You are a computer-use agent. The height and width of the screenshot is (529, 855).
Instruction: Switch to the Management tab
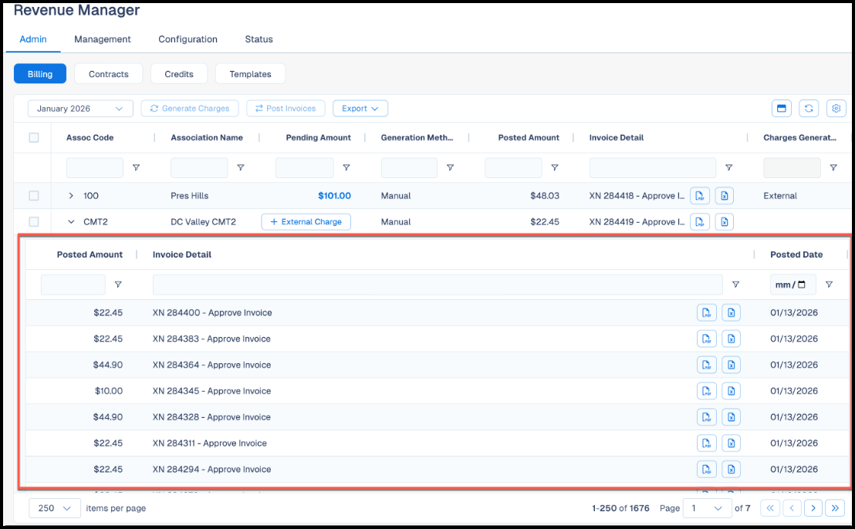[x=103, y=39]
